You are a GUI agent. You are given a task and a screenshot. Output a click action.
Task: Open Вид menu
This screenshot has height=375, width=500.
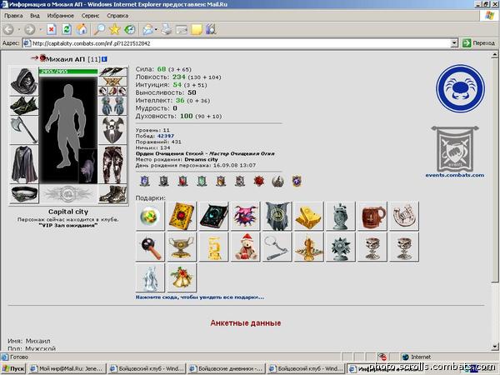click(x=35, y=16)
